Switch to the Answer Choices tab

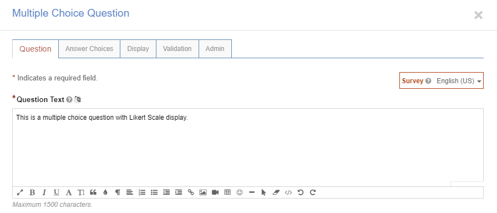(89, 49)
